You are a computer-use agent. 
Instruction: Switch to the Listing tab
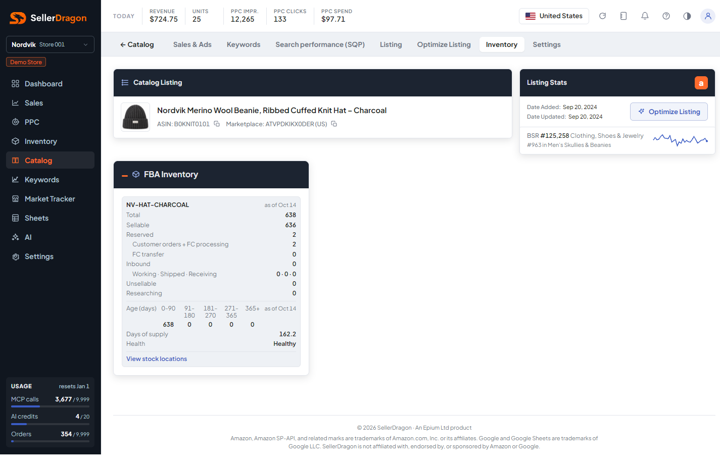(391, 44)
